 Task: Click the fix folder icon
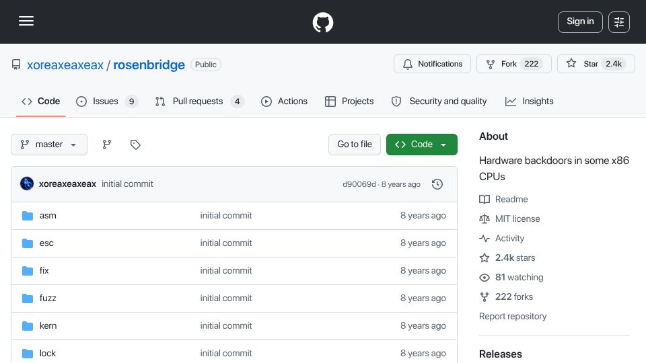28,271
